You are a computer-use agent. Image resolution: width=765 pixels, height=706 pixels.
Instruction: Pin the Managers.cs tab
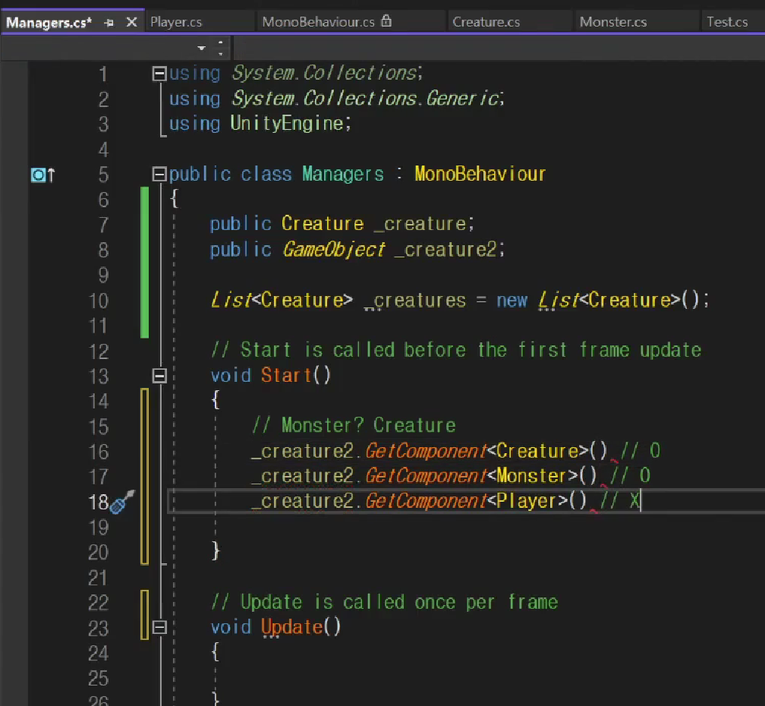[109, 22]
